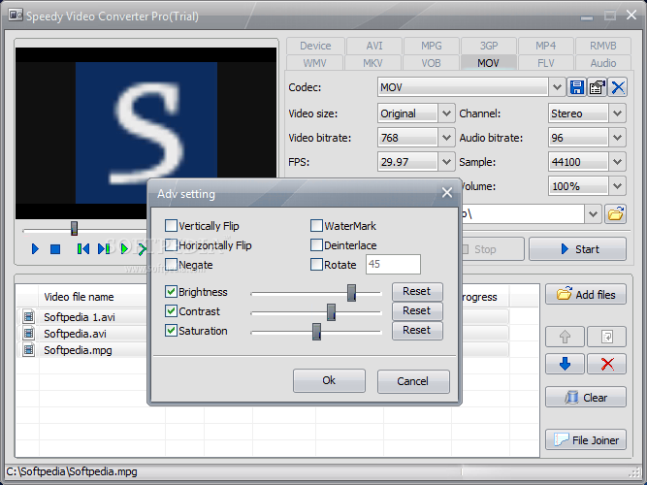Click the video preview seek slider handle
The width and height of the screenshot is (647, 485).
74,228
